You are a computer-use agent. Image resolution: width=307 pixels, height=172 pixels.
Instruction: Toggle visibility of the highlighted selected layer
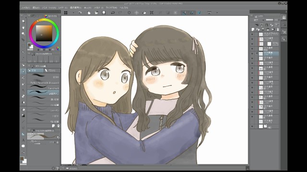coord(252,54)
